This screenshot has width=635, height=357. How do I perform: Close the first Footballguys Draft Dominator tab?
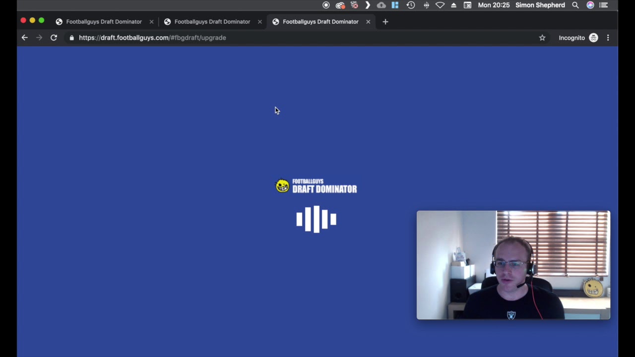click(x=151, y=22)
